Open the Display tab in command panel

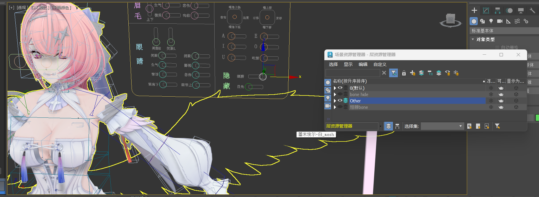click(521, 10)
